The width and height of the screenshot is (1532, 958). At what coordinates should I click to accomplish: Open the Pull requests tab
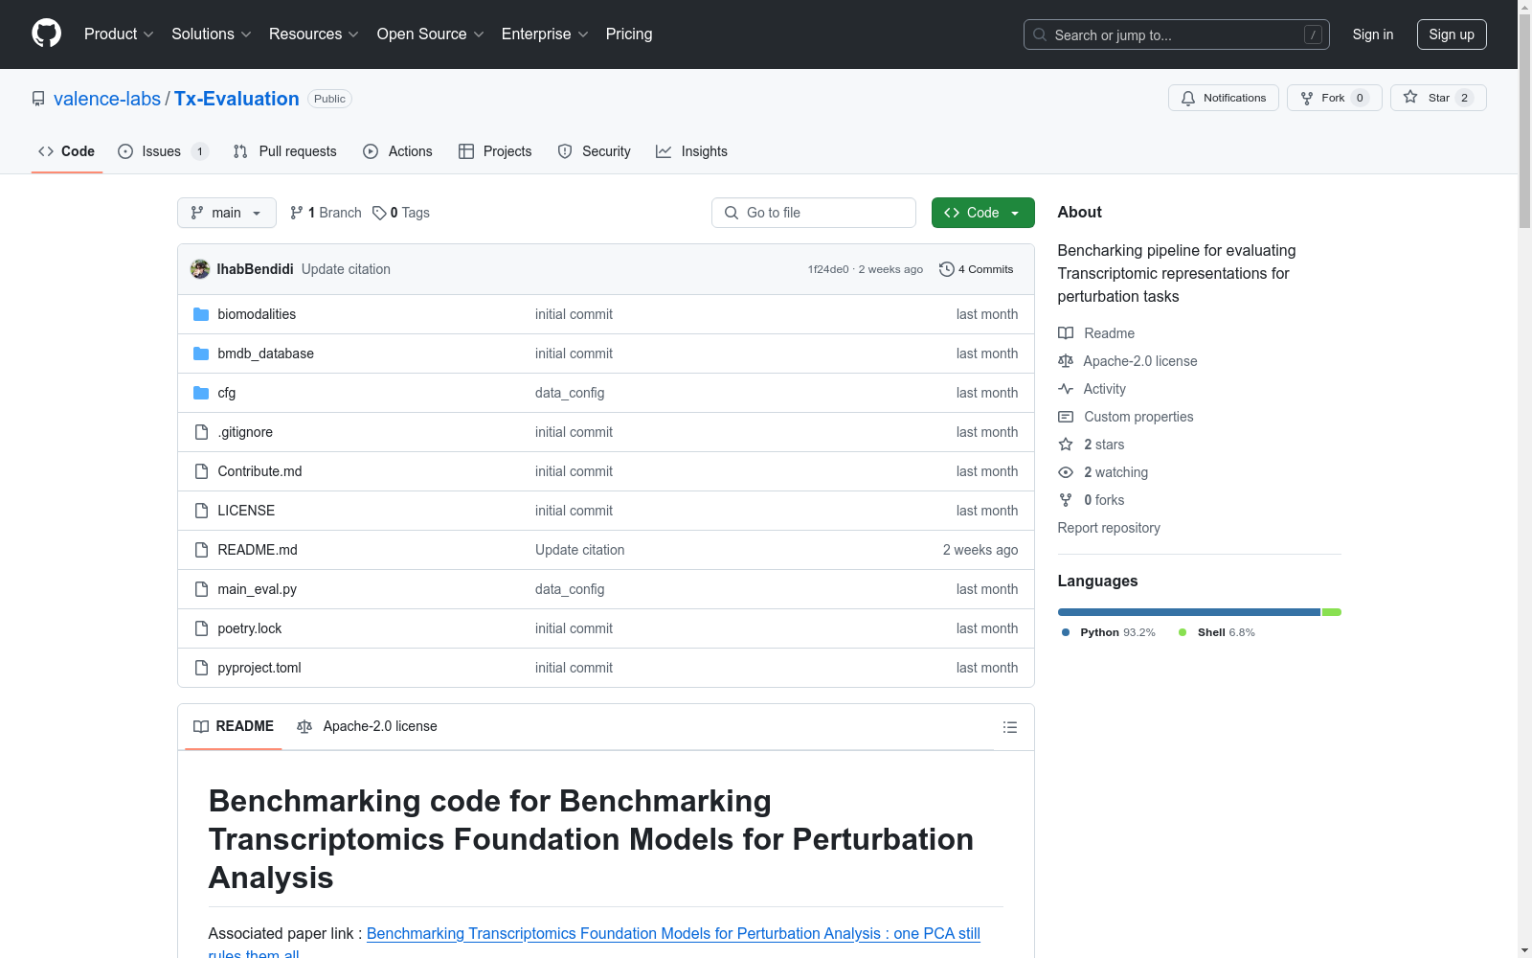coord(285,151)
